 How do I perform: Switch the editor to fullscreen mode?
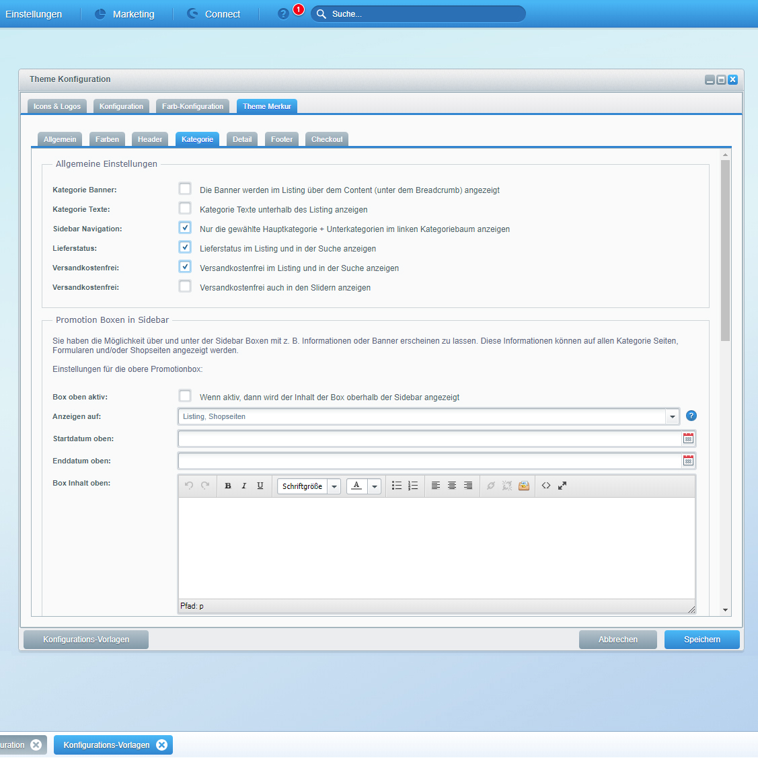click(x=562, y=486)
